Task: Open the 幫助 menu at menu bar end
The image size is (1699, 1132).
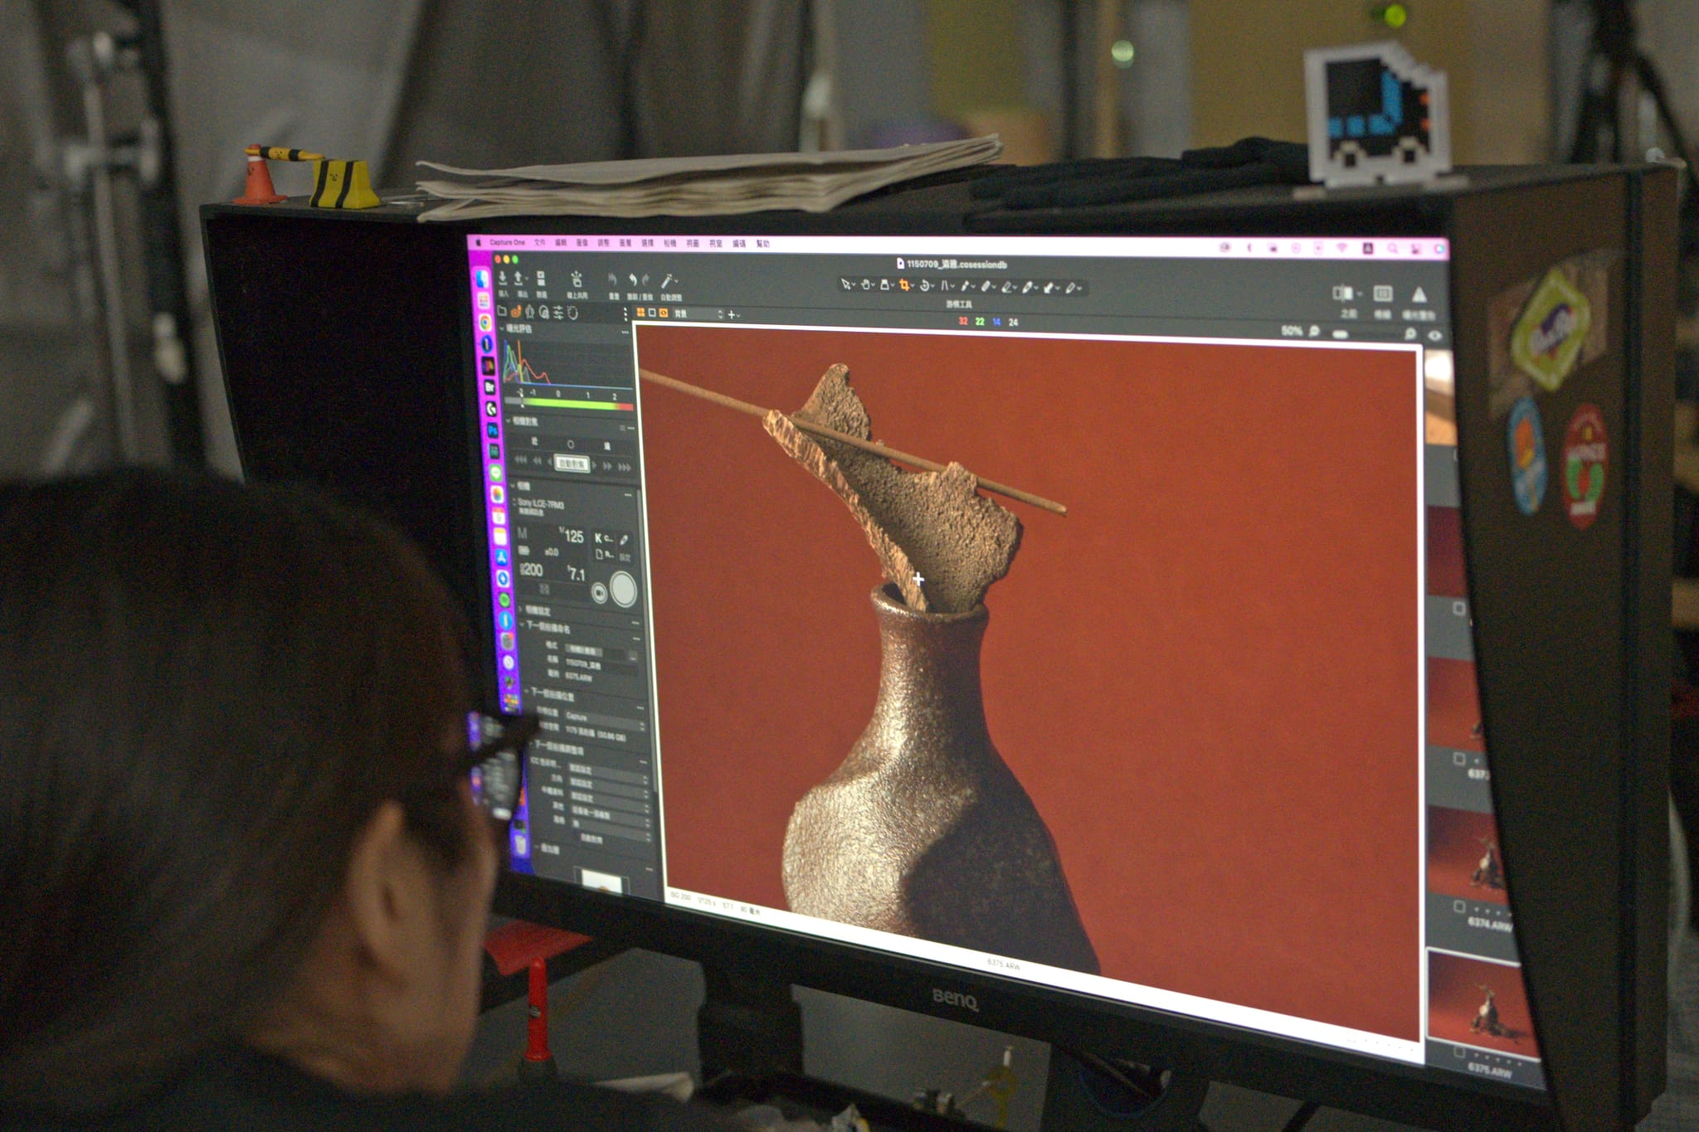Action: (762, 244)
